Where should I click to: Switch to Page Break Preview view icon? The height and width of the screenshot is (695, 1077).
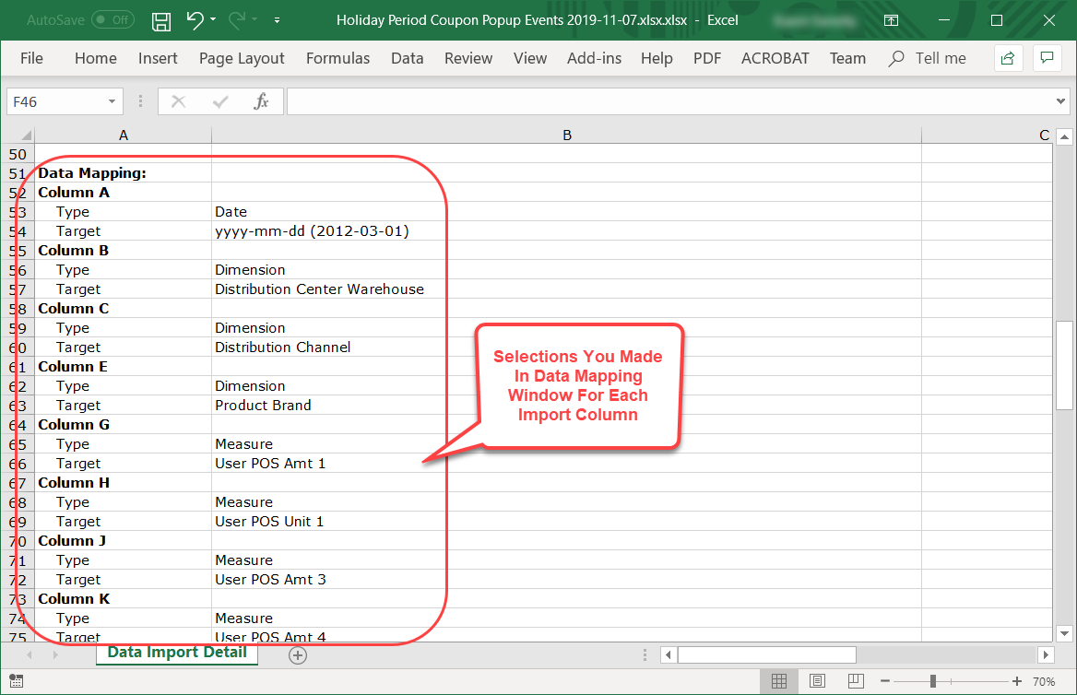855,681
